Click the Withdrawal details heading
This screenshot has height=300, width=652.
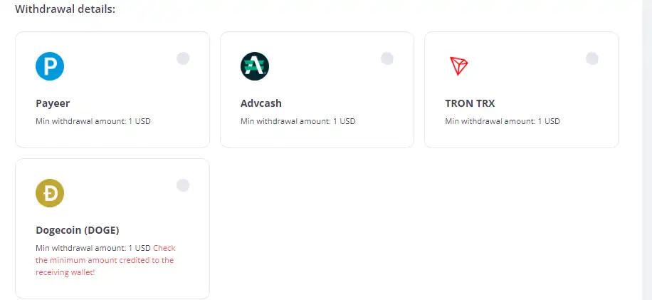pyautogui.click(x=65, y=9)
